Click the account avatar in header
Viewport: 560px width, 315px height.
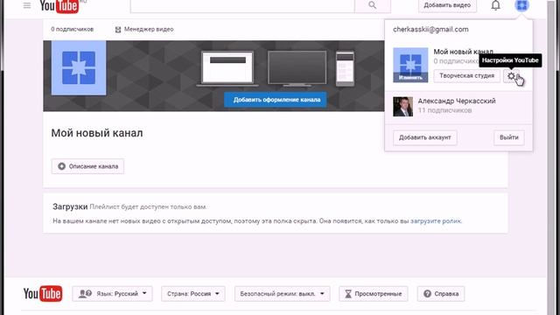click(521, 5)
